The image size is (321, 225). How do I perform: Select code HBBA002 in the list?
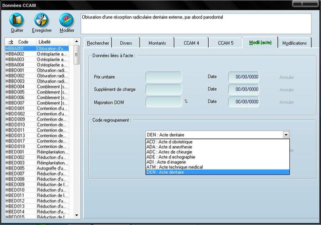point(15,53)
